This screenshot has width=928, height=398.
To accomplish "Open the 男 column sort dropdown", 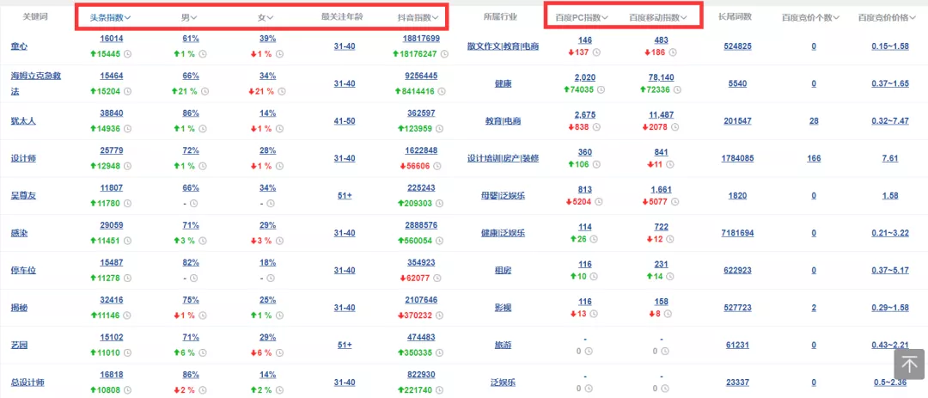I will point(189,18).
